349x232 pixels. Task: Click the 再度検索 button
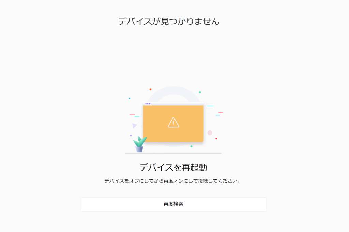tap(173, 204)
